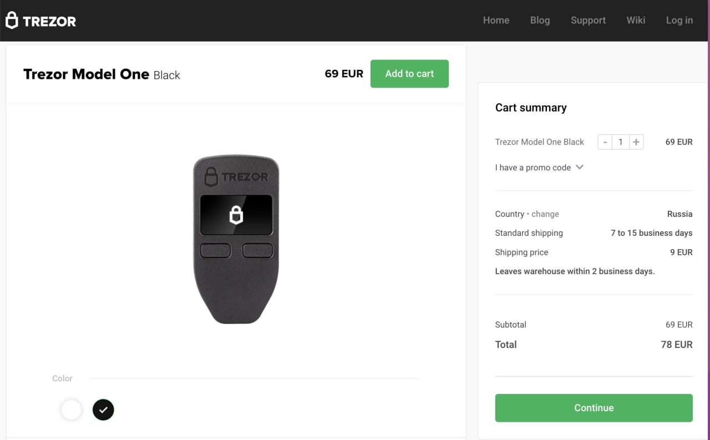The width and height of the screenshot is (710, 440).
Task: Go to the Support page
Action: click(x=588, y=21)
